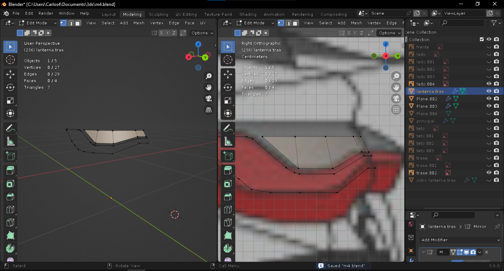The height and width of the screenshot is (271, 504).
Task: Toggle camera view in the left viewport
Action: pos(209,98)
